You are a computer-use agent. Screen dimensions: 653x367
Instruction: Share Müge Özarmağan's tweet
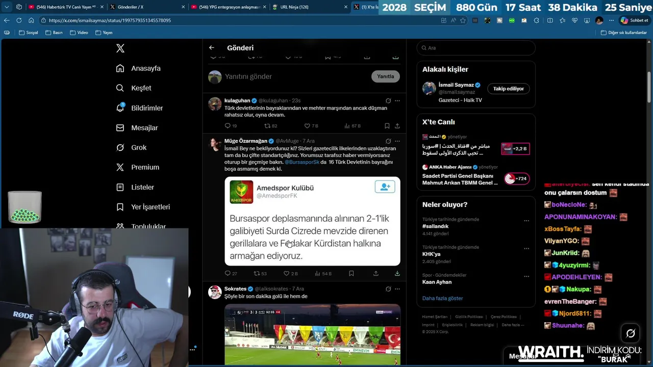(x=376, y=274)
